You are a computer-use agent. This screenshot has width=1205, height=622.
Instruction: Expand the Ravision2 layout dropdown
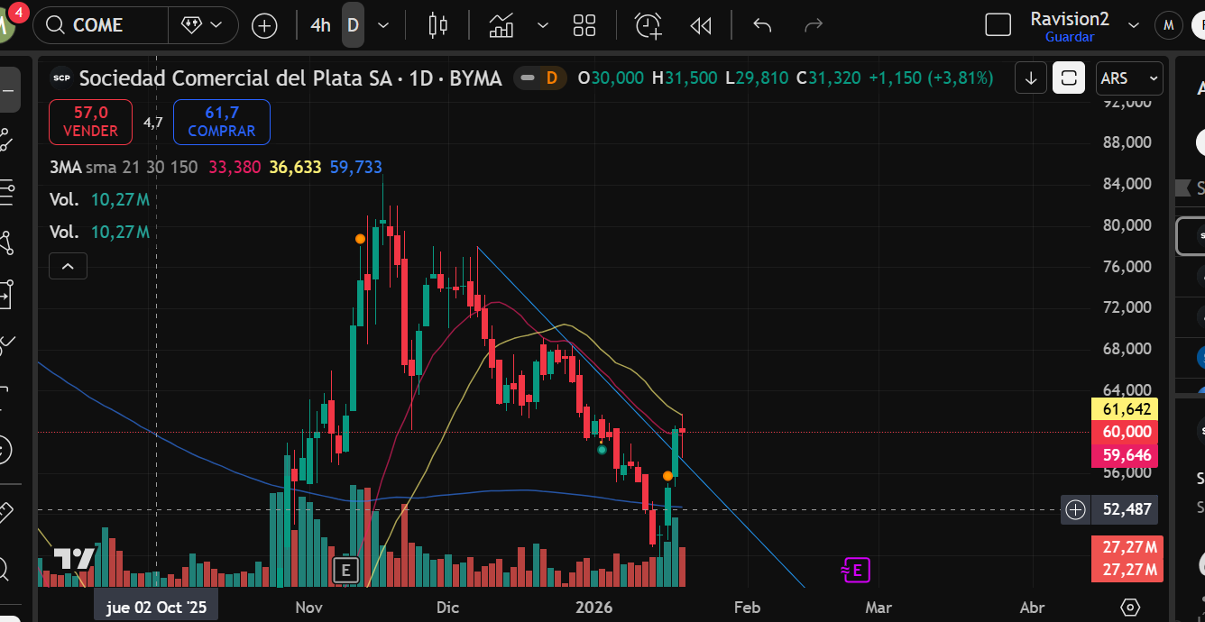click(x=1134, y=24)
